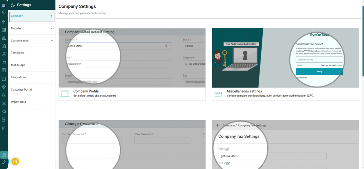
Task: Click the edit pencil next to test1
Action: [x=227, y=149]
